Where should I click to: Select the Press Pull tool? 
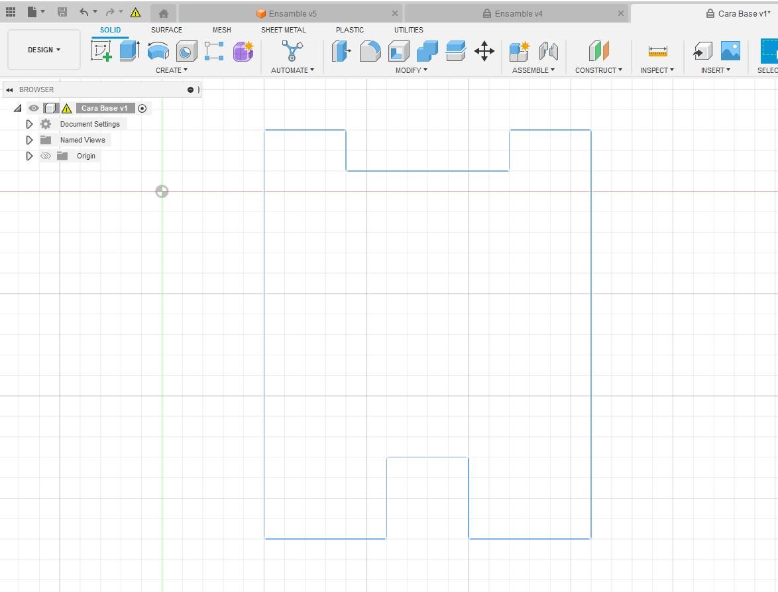342,51
